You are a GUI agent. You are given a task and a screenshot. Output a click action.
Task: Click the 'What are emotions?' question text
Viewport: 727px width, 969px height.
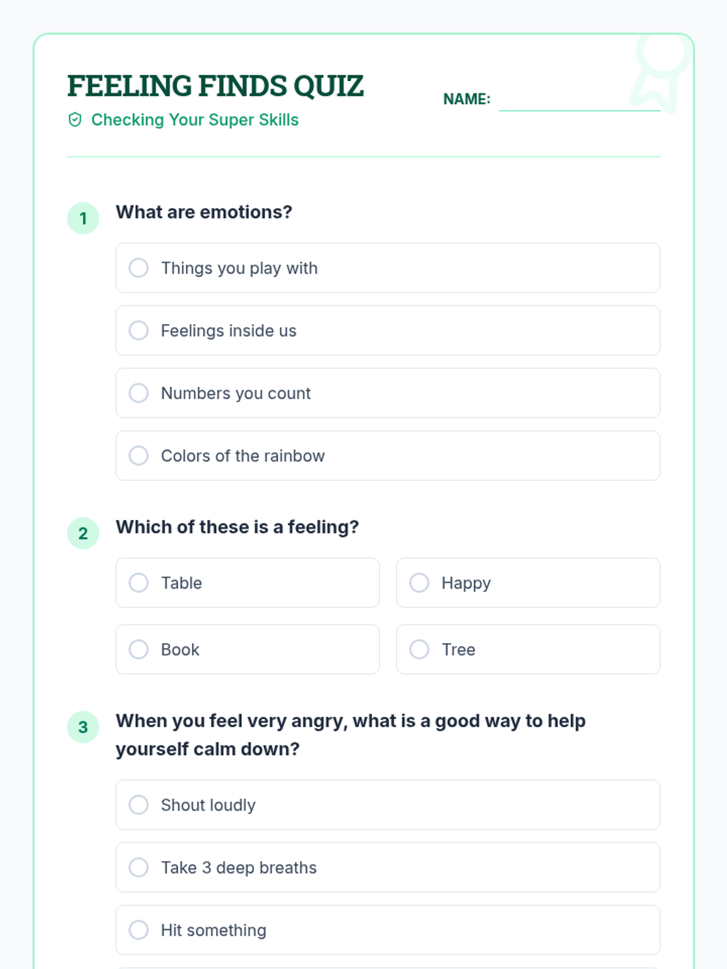tap(204, 212)
